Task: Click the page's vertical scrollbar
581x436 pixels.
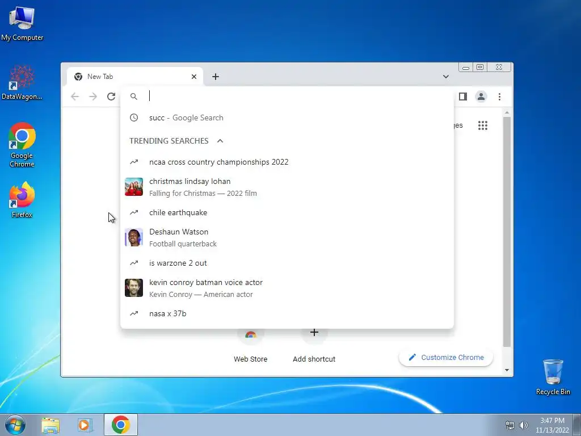Action: 507,232
